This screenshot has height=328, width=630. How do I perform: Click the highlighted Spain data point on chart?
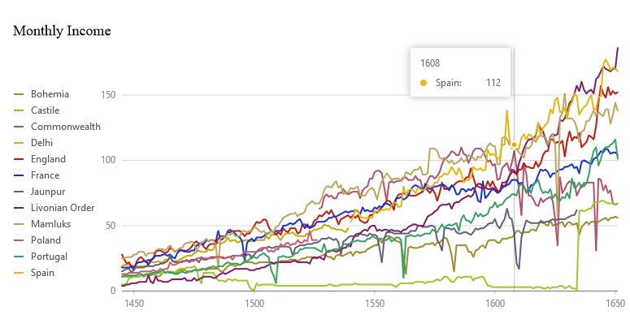point(514,145)
